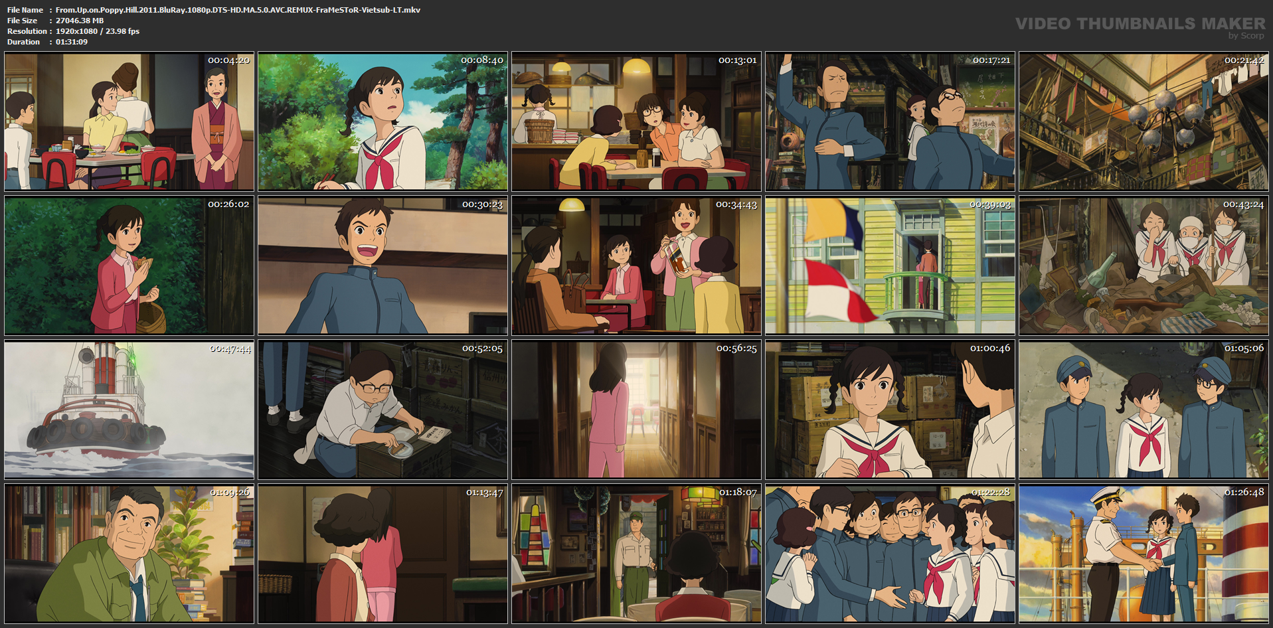The image size is (1273, 628).
Task: Click the file size value 27046.38 MB
Action: pos(80,21)
